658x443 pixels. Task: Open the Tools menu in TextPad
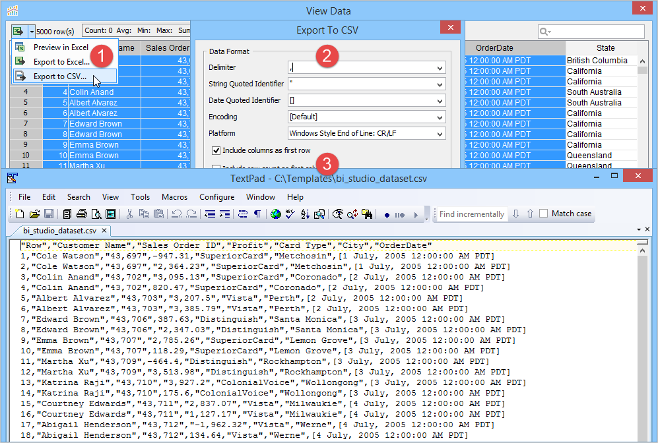point(140,197)
